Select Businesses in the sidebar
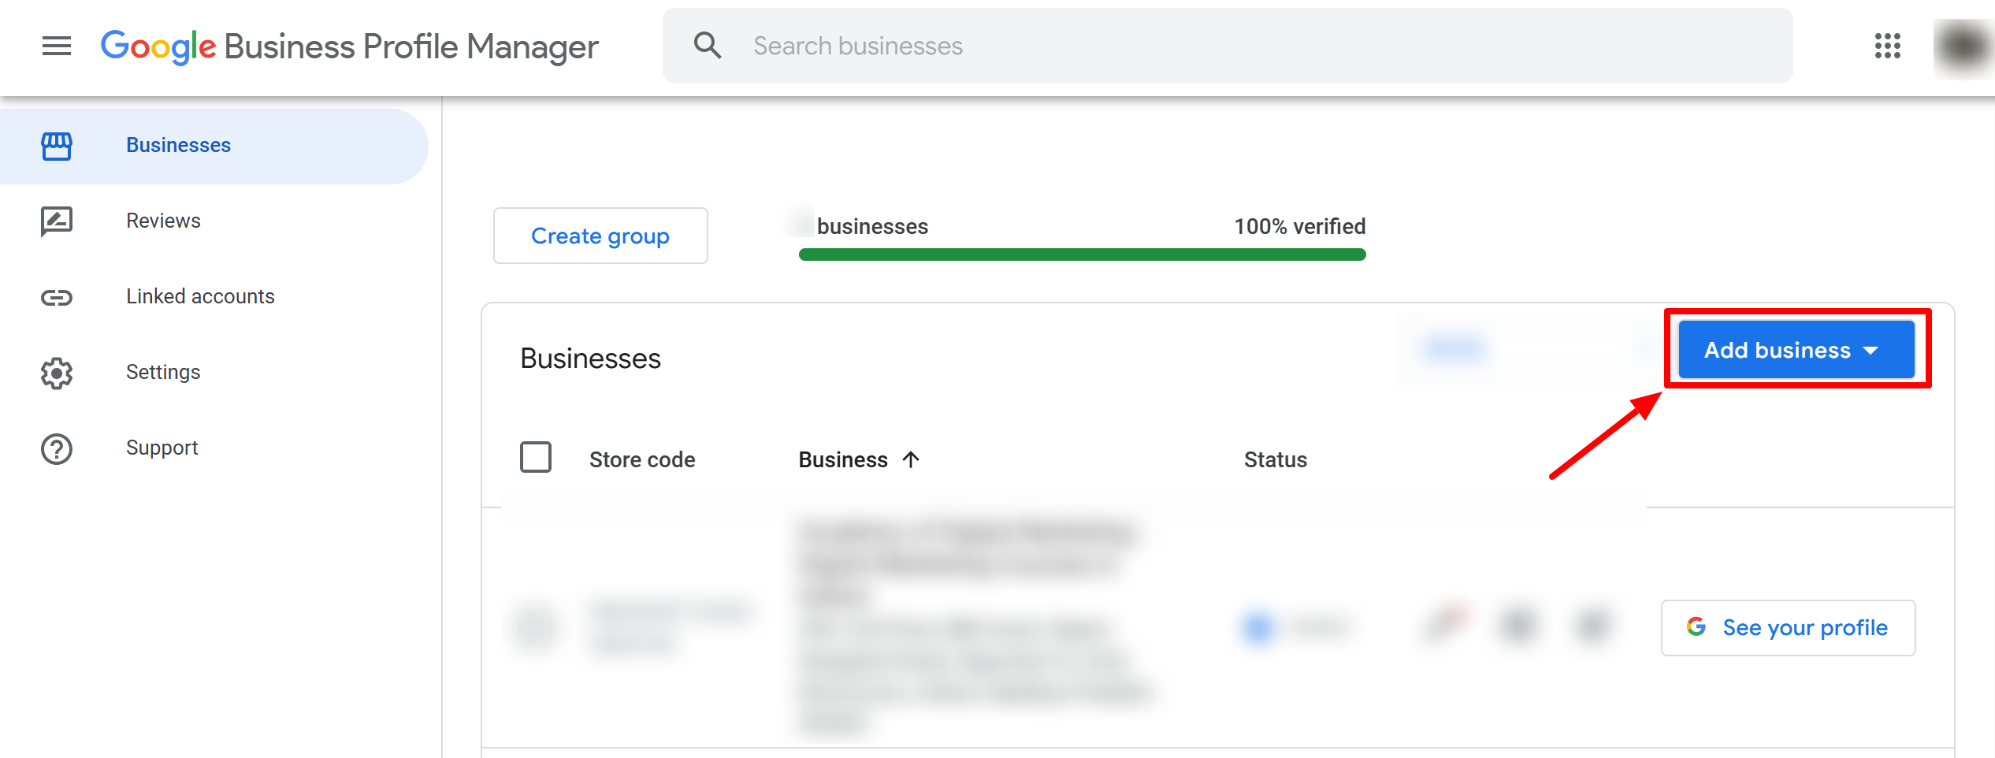 178,146
